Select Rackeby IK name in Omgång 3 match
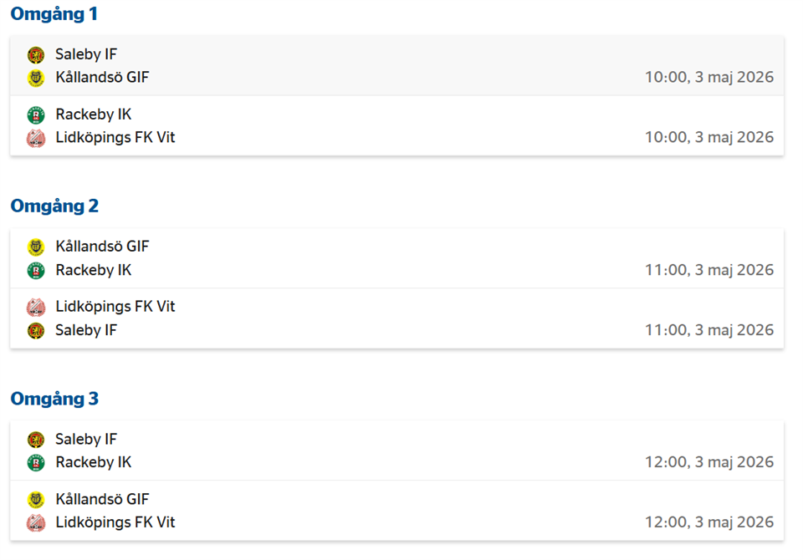This screenshot has height=560, width=803. click(93, 461)
